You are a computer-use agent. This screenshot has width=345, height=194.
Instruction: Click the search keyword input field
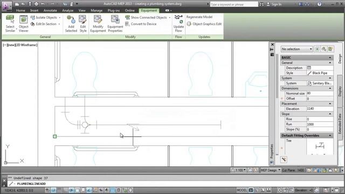(234, 4)
